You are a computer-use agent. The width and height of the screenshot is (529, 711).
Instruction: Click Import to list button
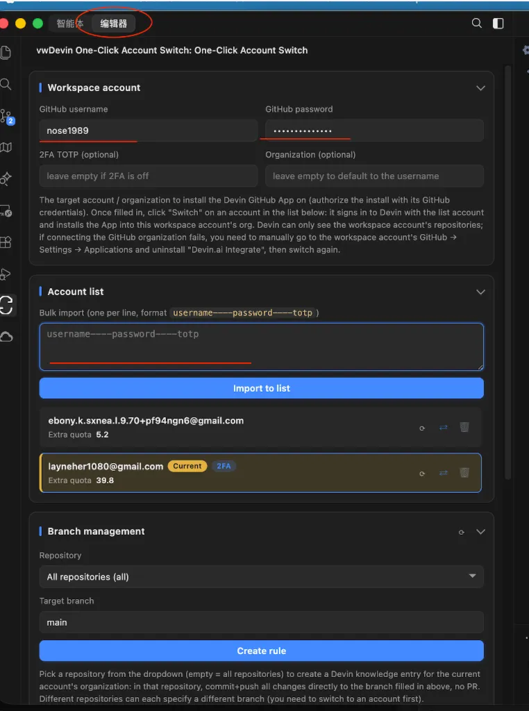(262, 388)
